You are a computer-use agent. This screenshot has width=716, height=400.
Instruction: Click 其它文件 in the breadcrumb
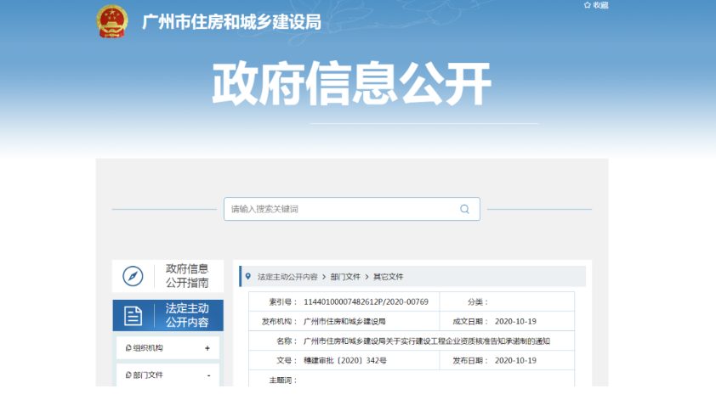(388, 277)
